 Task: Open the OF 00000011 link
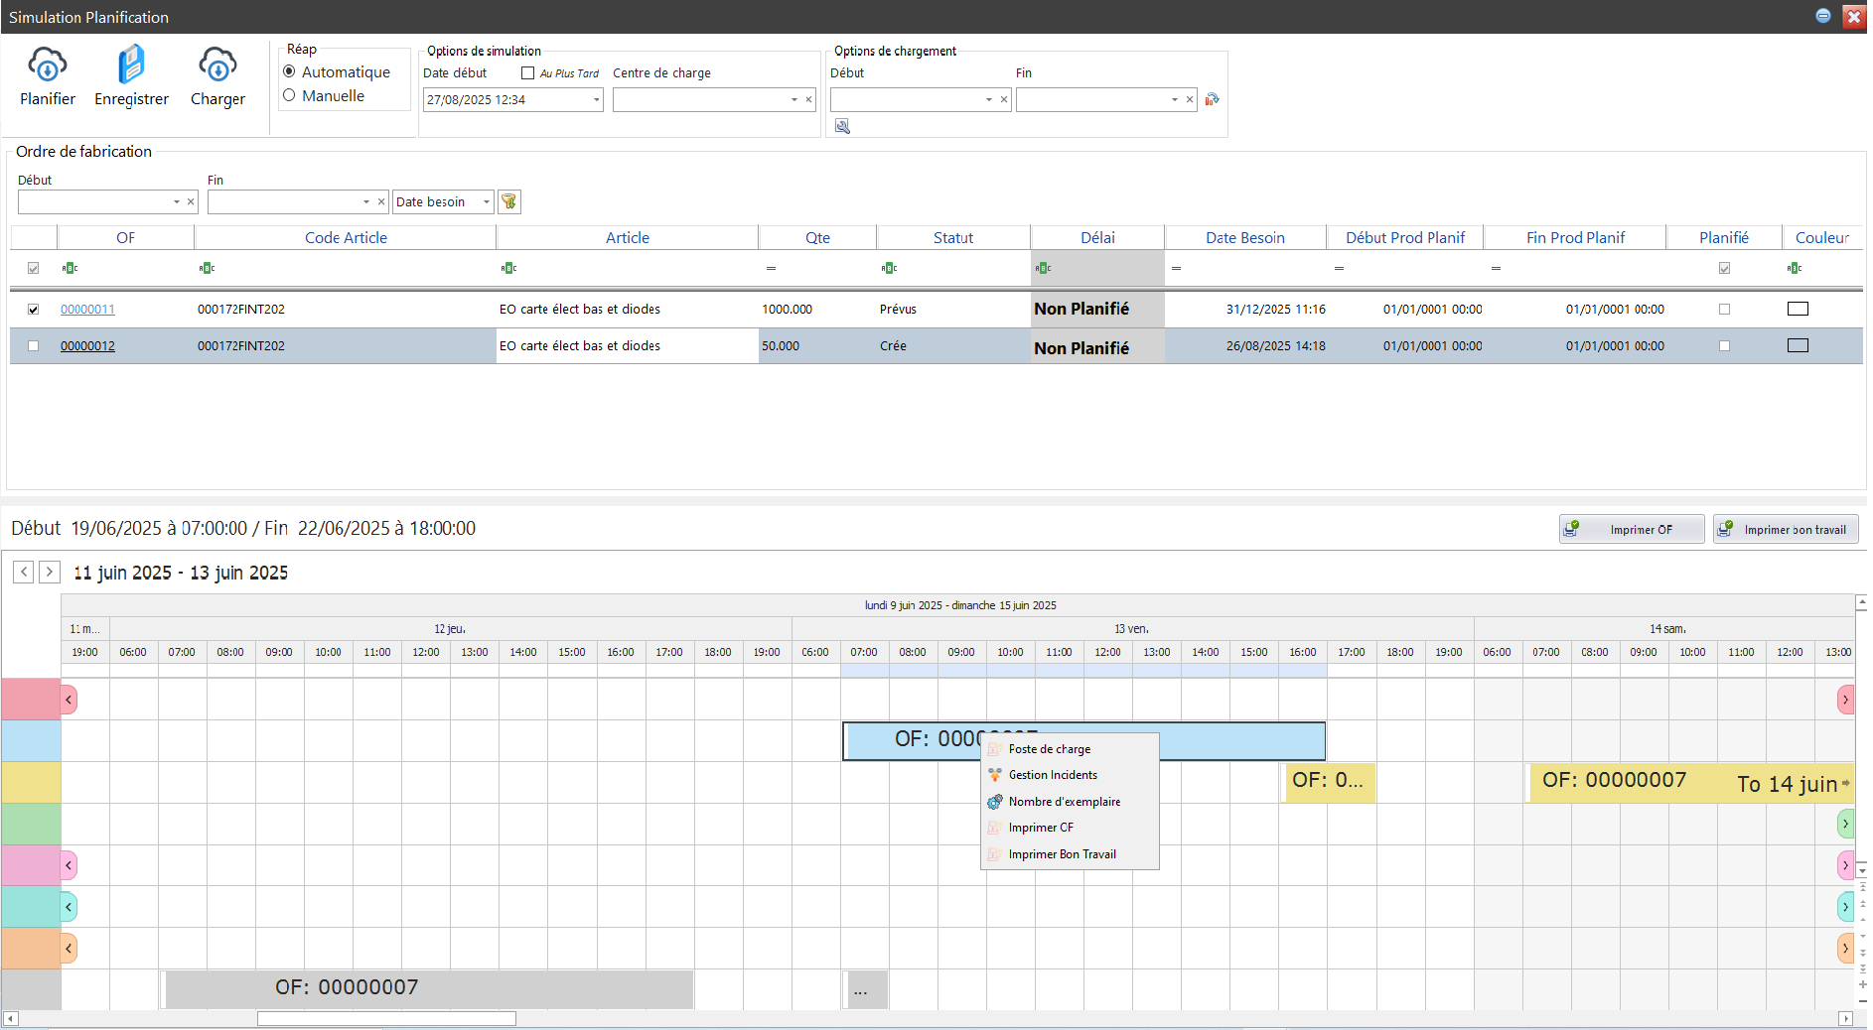coord(87,310)
